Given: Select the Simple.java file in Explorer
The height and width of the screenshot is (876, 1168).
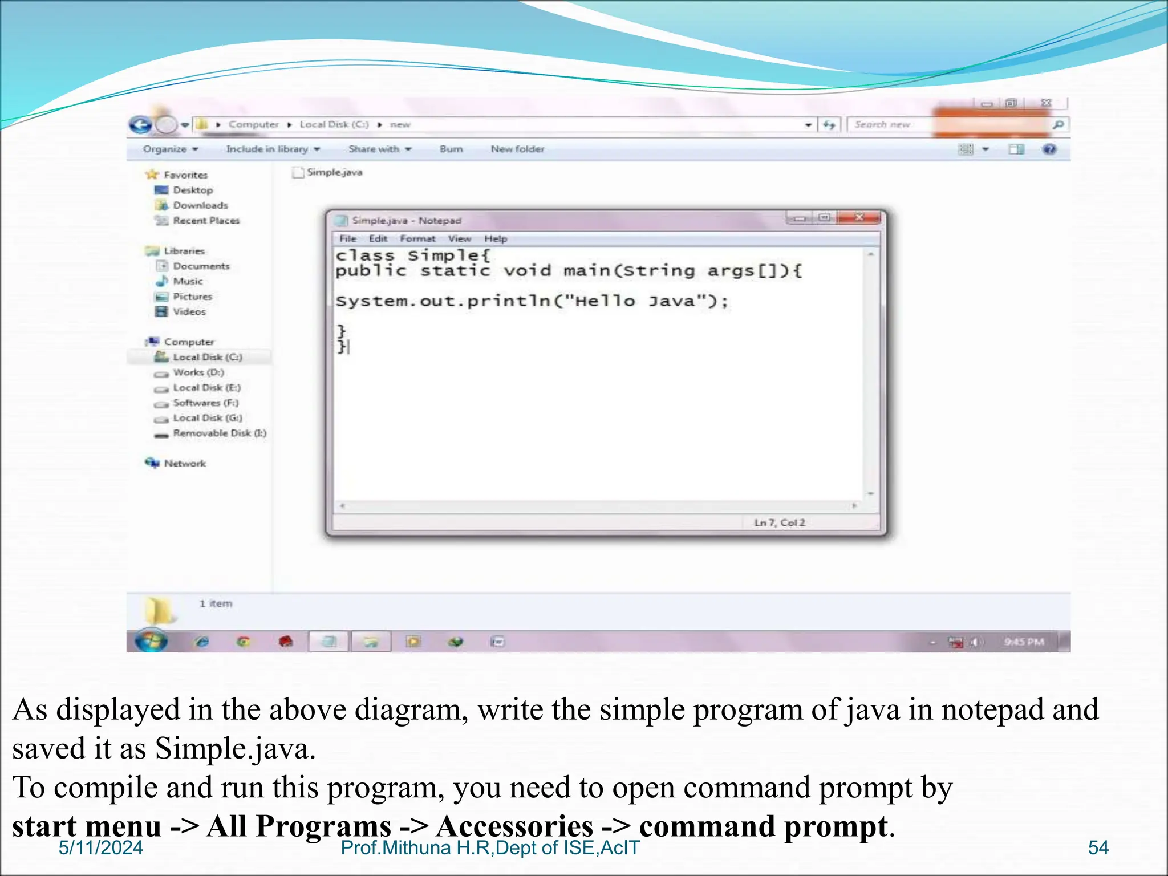Looking at the screenshot, I should click(x=327, y=172).
